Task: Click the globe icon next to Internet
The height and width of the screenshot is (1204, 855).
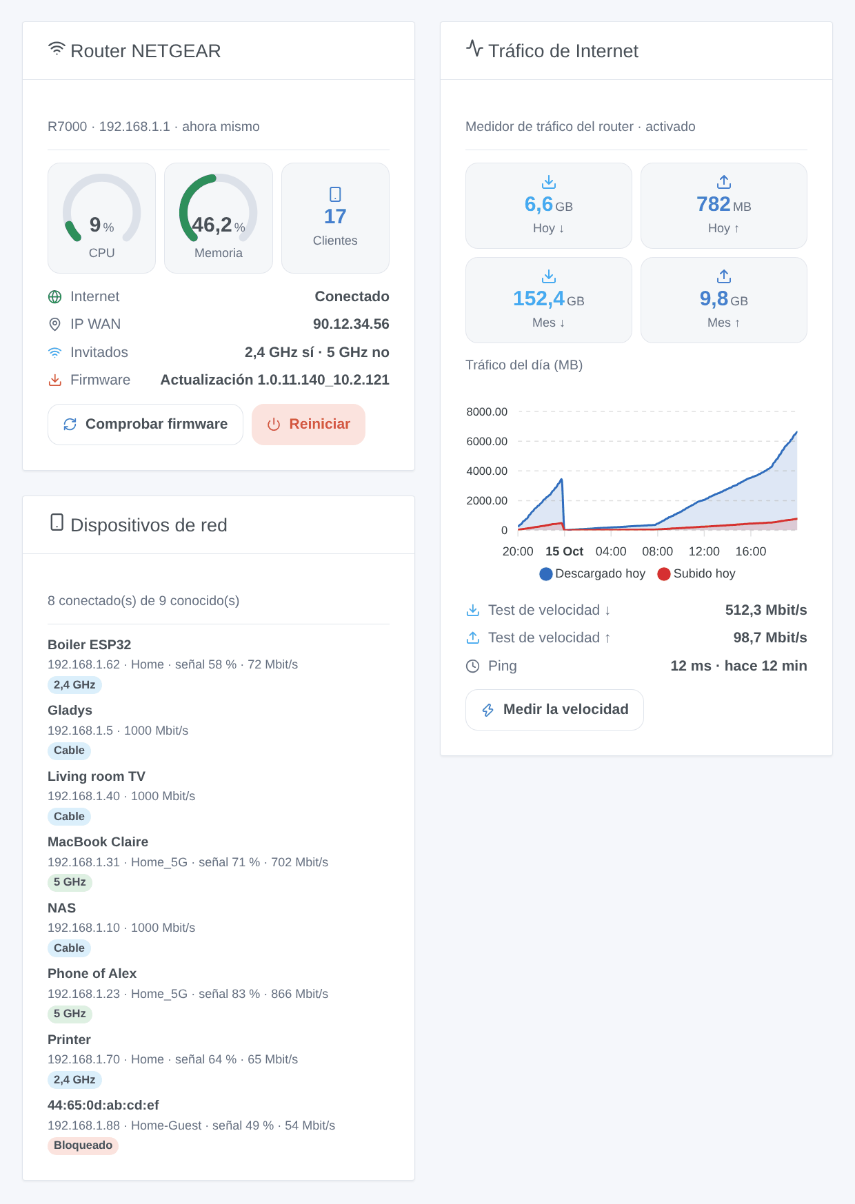Action: click(x=54, y=297)
